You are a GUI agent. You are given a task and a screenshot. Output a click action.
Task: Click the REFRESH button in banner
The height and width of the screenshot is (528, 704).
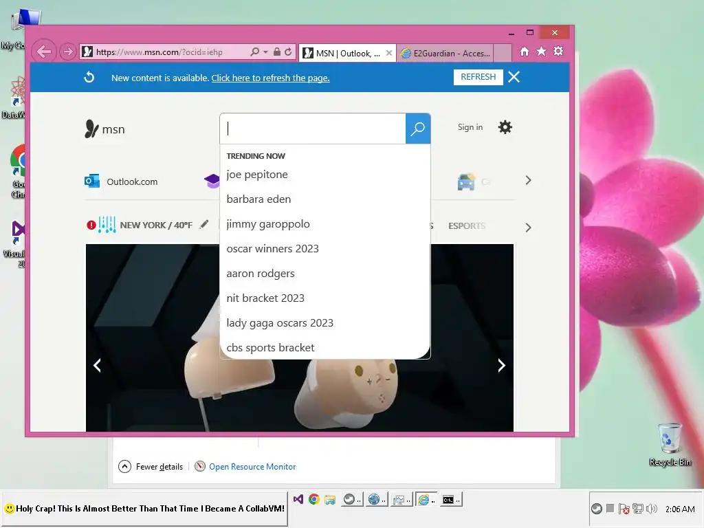tap(478, 77)
